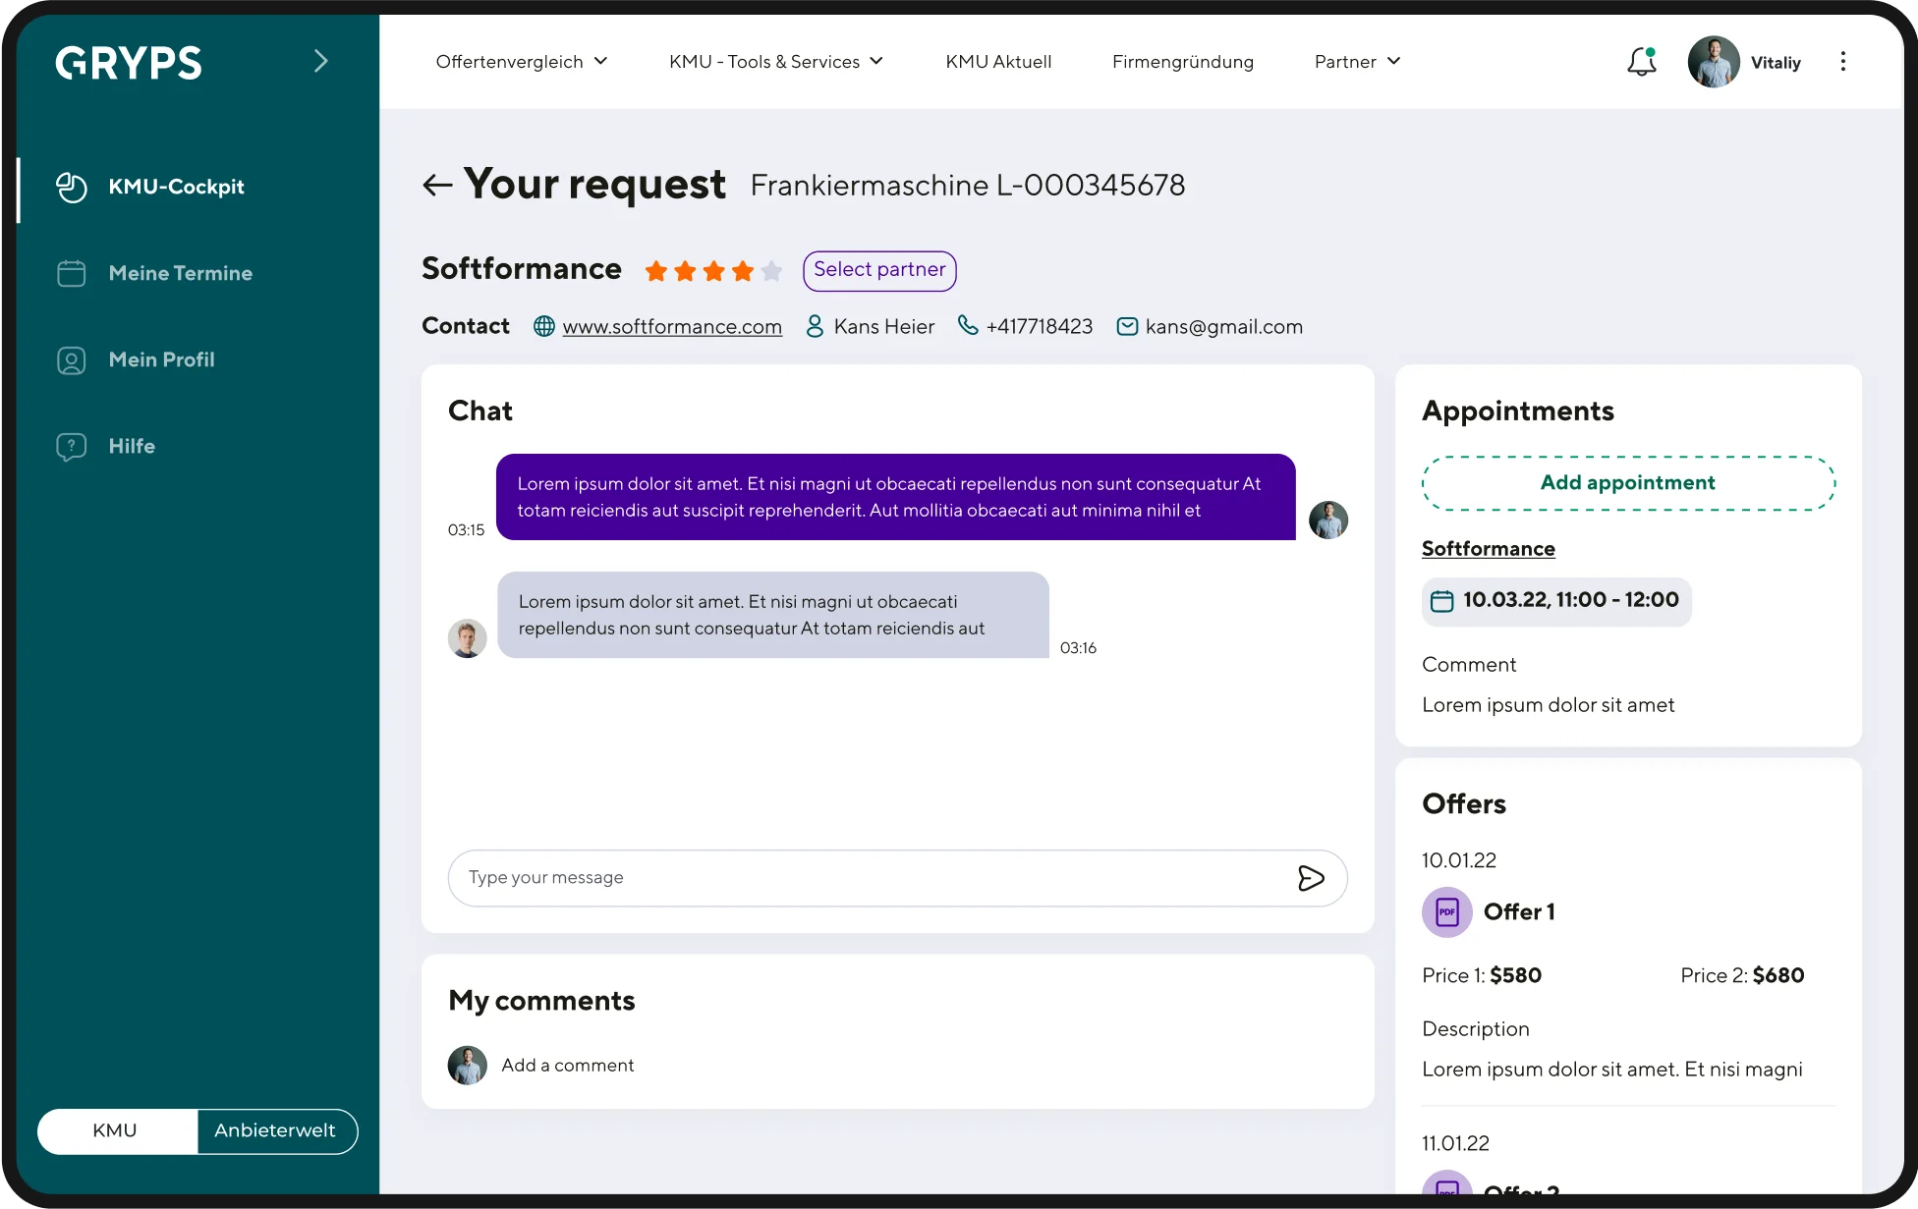This screenshot has width=1918, height=1209.
Task: Switch toggle to KMU
Action: click(116, 1130)
